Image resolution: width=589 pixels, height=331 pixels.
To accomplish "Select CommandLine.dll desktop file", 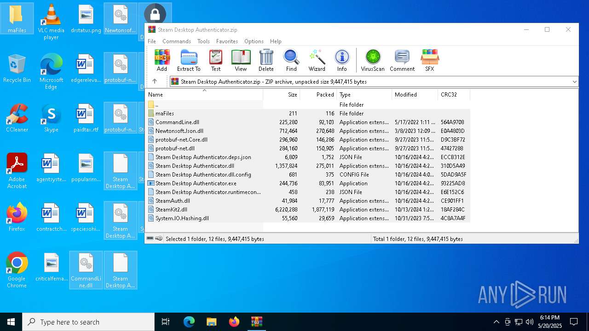I will (x=86, y=271).
